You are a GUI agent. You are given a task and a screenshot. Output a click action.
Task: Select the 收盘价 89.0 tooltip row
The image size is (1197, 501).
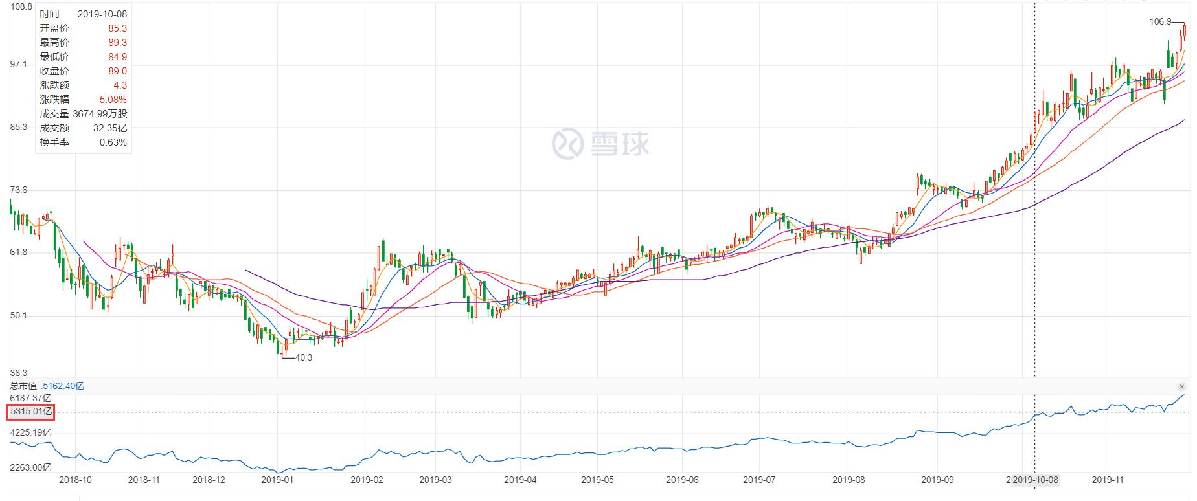[83, 71]
